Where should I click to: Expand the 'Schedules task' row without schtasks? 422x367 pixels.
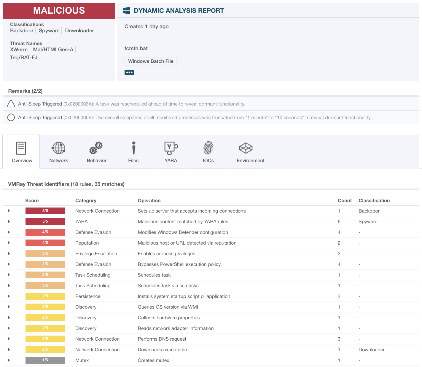pos(9,275)
